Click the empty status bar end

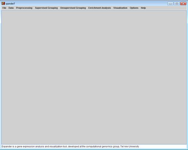pyautogui.click(x=163, y=146)
